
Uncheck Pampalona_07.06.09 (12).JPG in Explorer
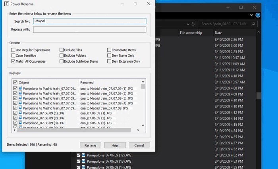79,155
